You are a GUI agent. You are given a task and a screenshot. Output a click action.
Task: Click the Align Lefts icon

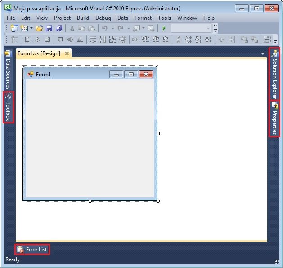click(x=27, y=40)
